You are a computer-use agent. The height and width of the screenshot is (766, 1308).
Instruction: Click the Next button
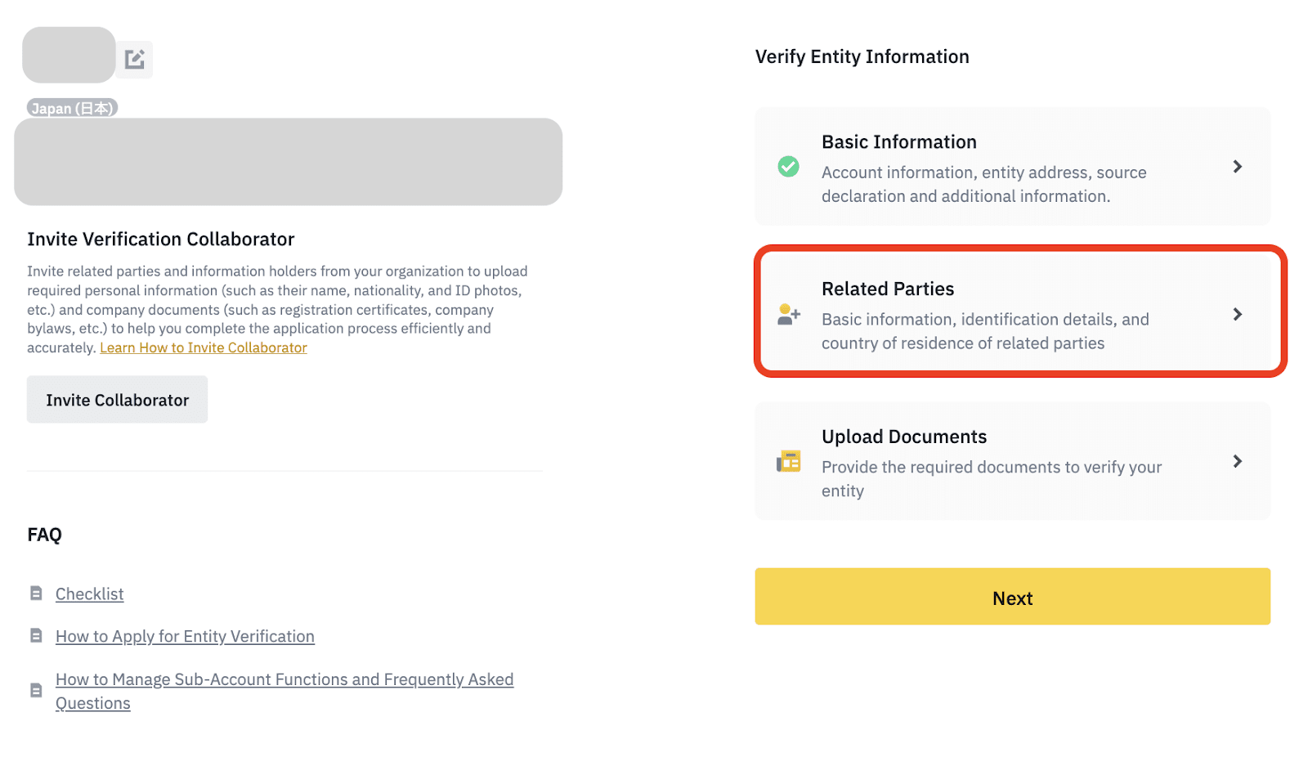click(x=1012, y=597)
